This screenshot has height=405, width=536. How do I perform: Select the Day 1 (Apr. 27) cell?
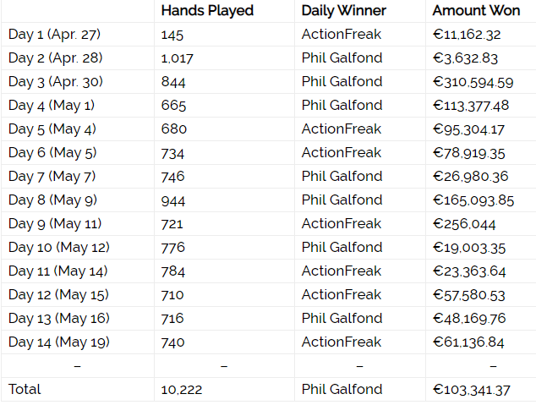tap(52, 35)
